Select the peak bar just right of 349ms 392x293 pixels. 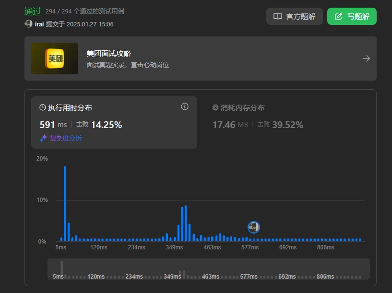(x=186, y=223)
